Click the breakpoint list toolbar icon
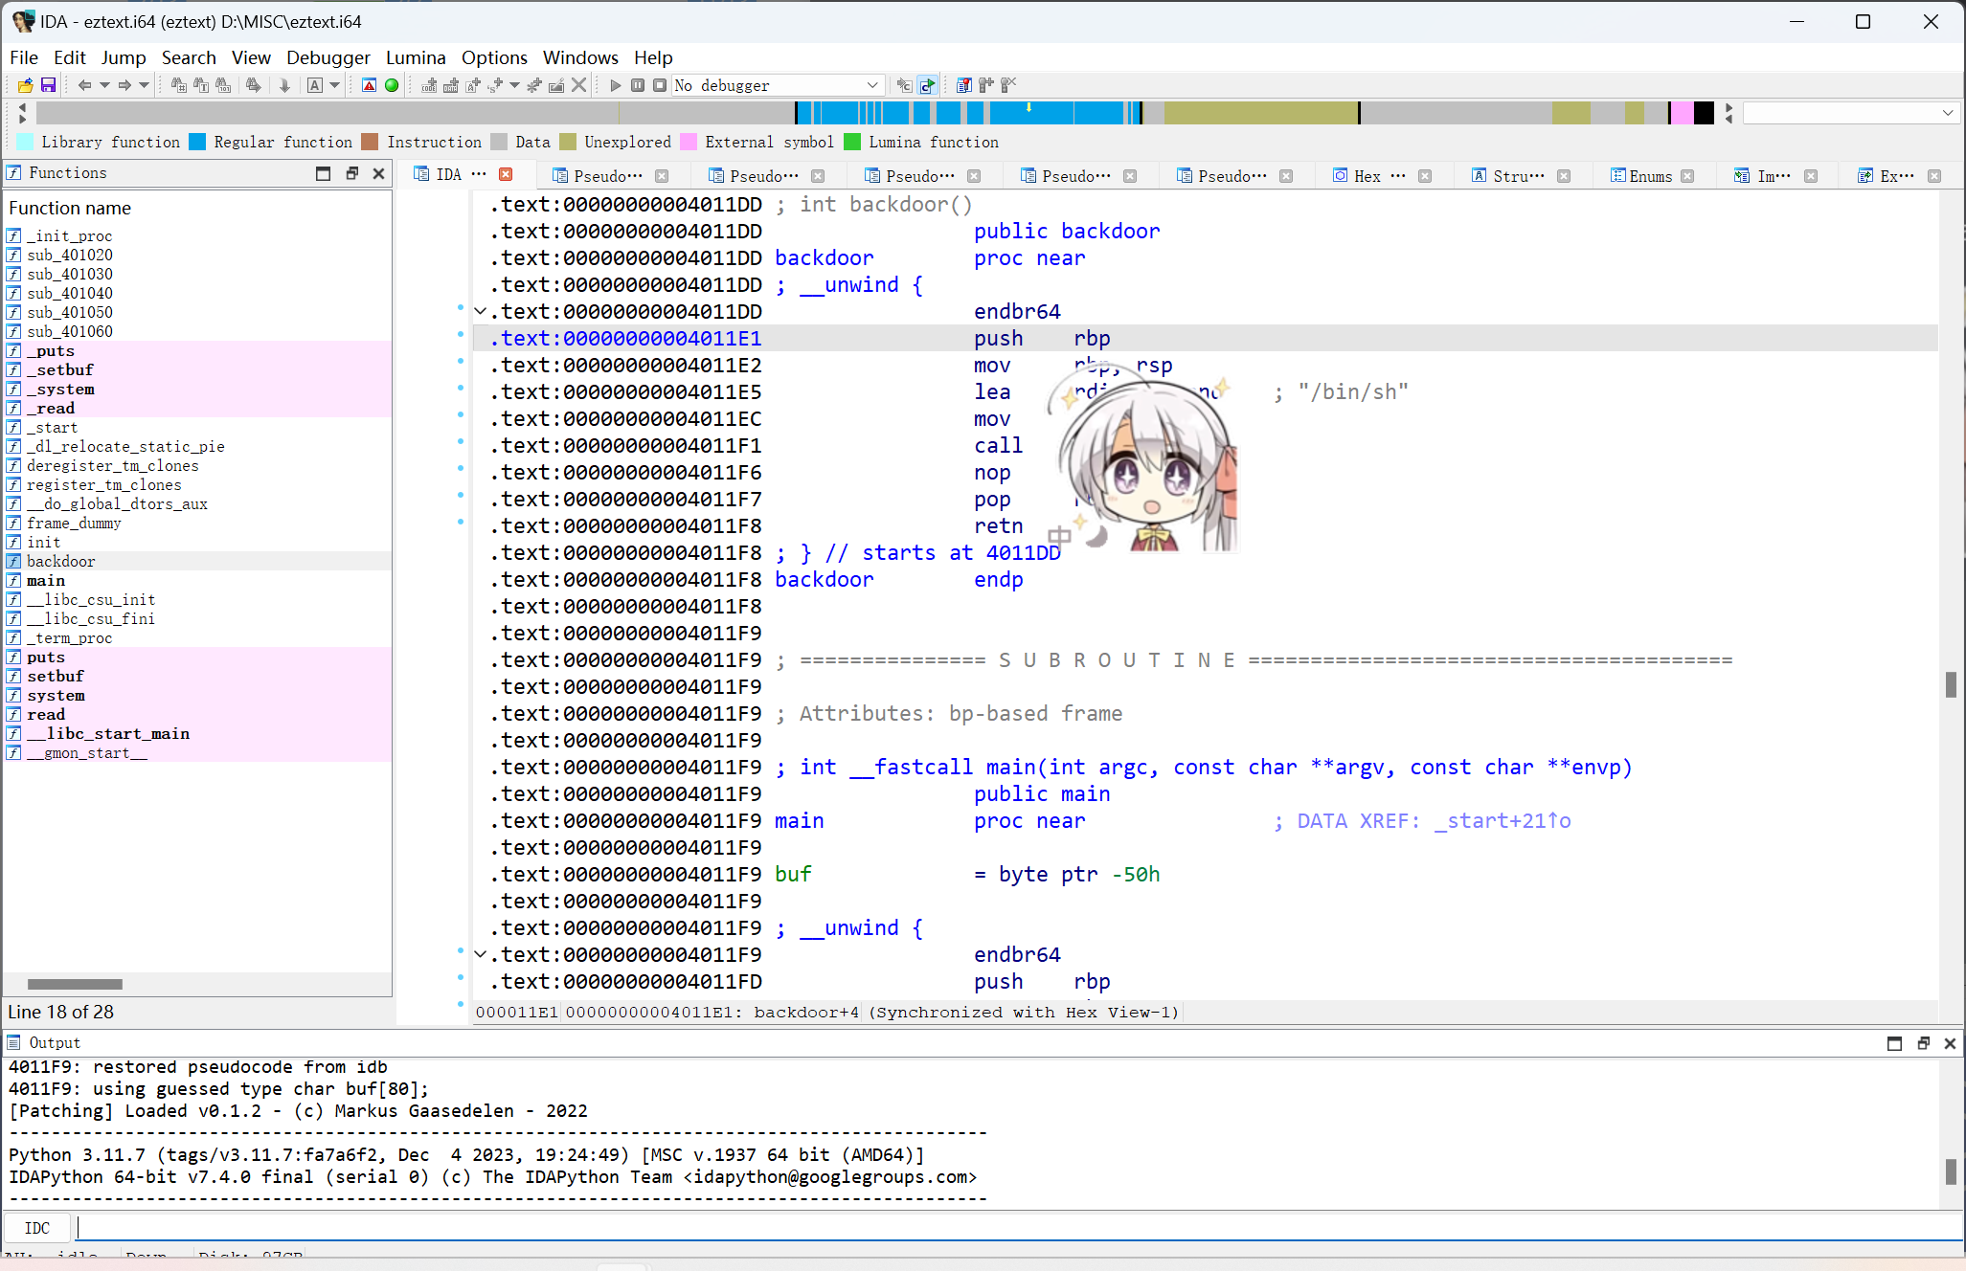Viewport: 1966px width, 1271px height. 964,85
